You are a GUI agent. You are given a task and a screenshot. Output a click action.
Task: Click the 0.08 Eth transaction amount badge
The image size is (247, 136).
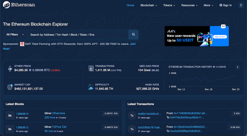click(235, 127)
